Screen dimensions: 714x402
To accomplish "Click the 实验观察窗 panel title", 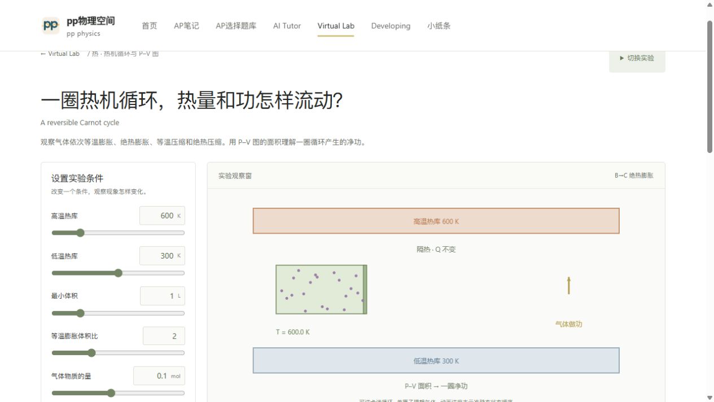I will tap(235, 176).
